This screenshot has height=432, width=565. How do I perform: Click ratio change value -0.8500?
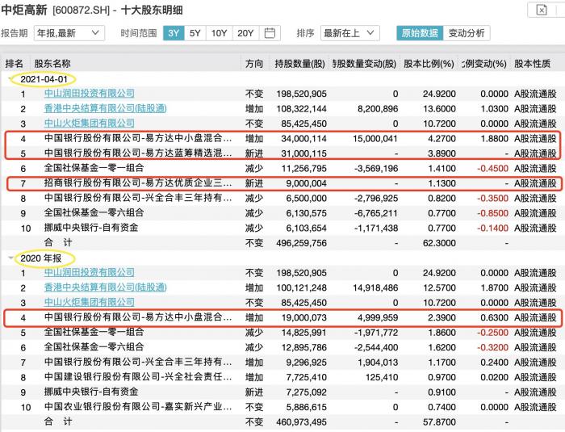tap(492, 213)
